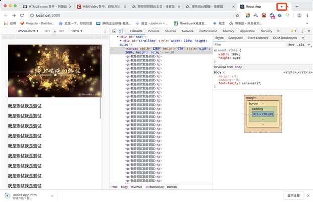Click the fire-themed video canvas preview

coord(55,71)
